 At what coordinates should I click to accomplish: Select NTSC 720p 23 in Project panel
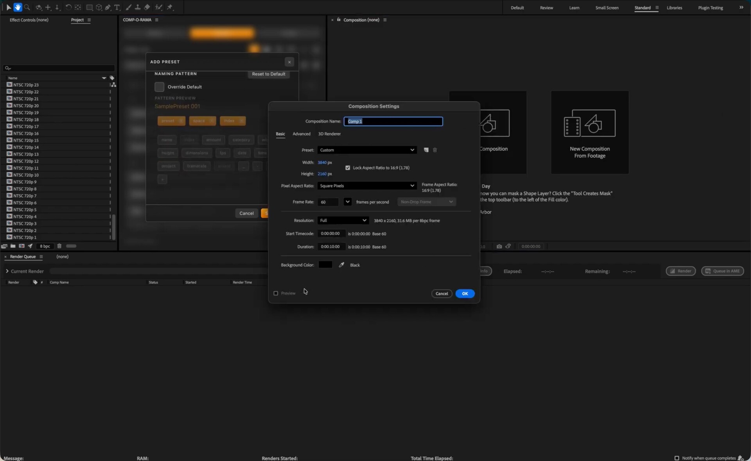[x=26, y=85]
